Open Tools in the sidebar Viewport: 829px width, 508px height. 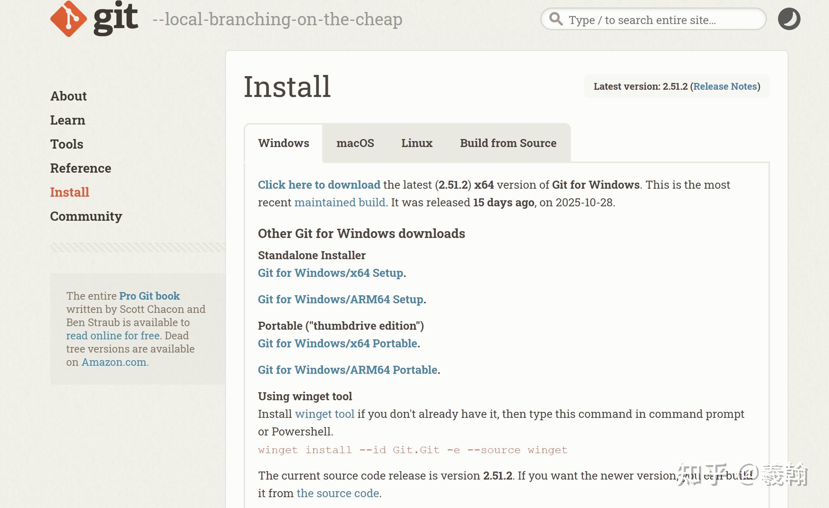pos(67,144)
